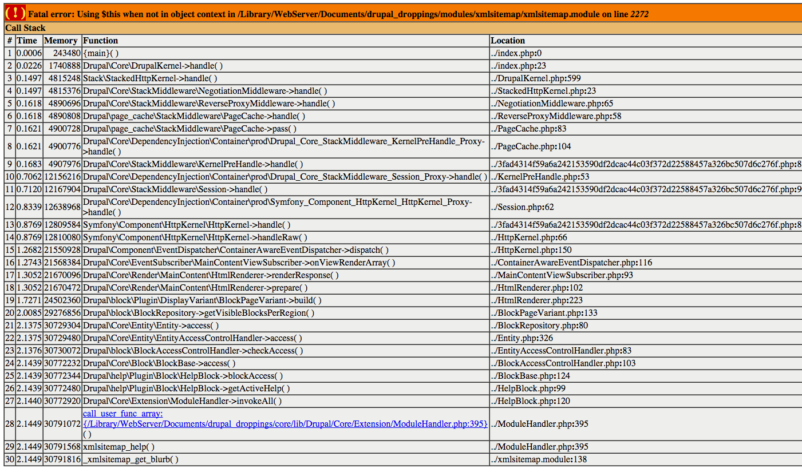The width and height of the screenshot is (802, 472).
Task: Select location '../HttpKernel.php:66'
Action: [x=529, y=237]
